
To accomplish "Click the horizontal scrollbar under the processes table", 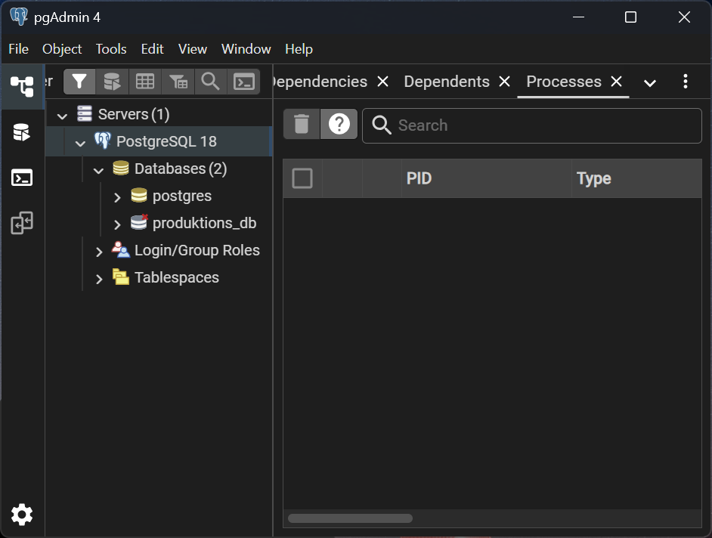I will 350,518.
